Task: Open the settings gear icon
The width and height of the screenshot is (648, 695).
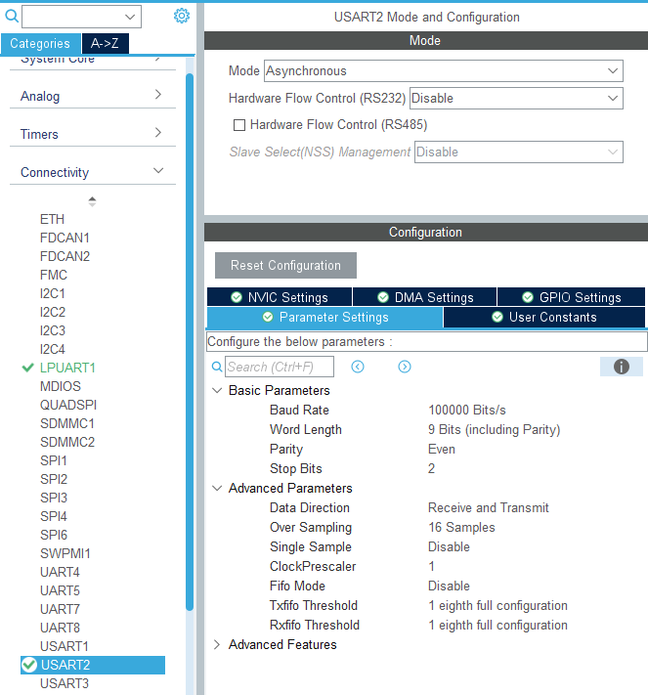Action: [x=181, y=16]
